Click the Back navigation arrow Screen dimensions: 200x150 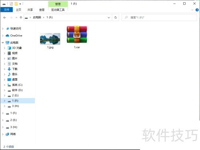[x=5, y=18]
